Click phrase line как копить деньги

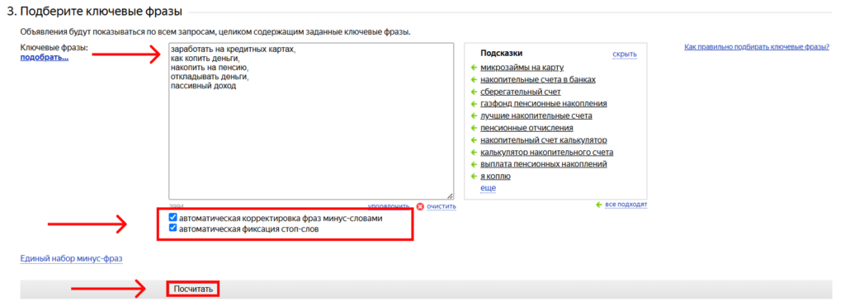pos(205,59)
